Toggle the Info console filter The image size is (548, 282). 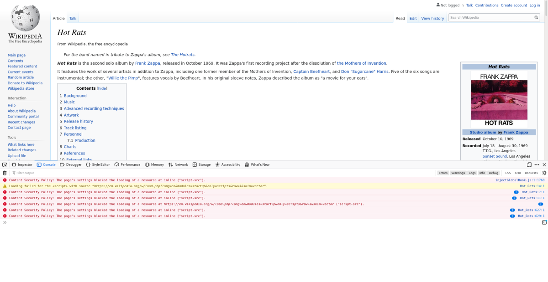tap(482, 173)
